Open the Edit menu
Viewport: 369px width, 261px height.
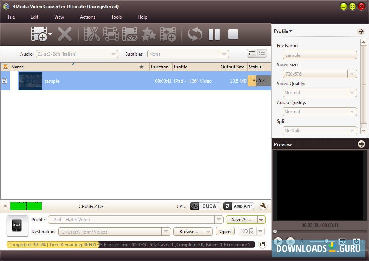click(x=34, y=17)
